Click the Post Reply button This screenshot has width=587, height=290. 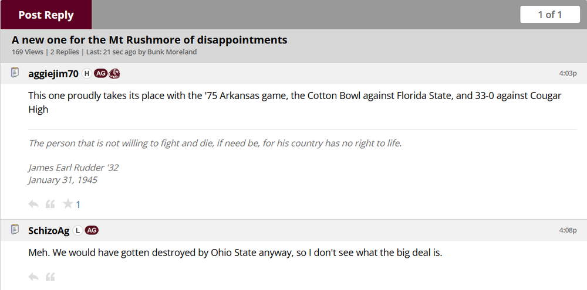click(x=46, y=15)
